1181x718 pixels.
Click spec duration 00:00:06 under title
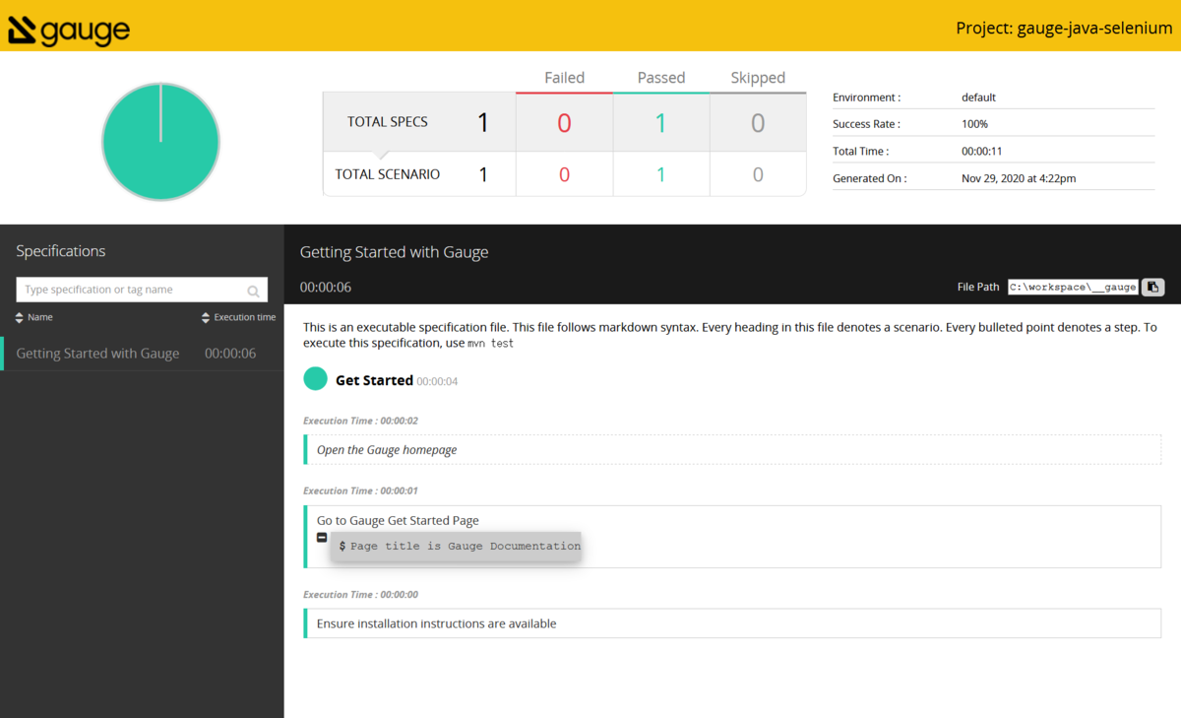point(326,288)
